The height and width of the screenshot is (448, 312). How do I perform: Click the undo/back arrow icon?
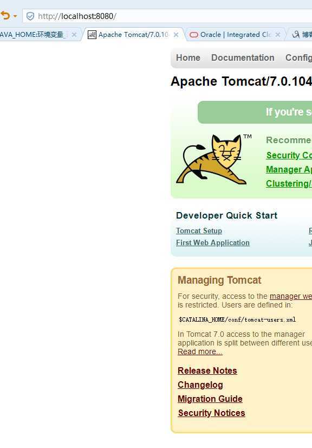[x=5, y=15]
